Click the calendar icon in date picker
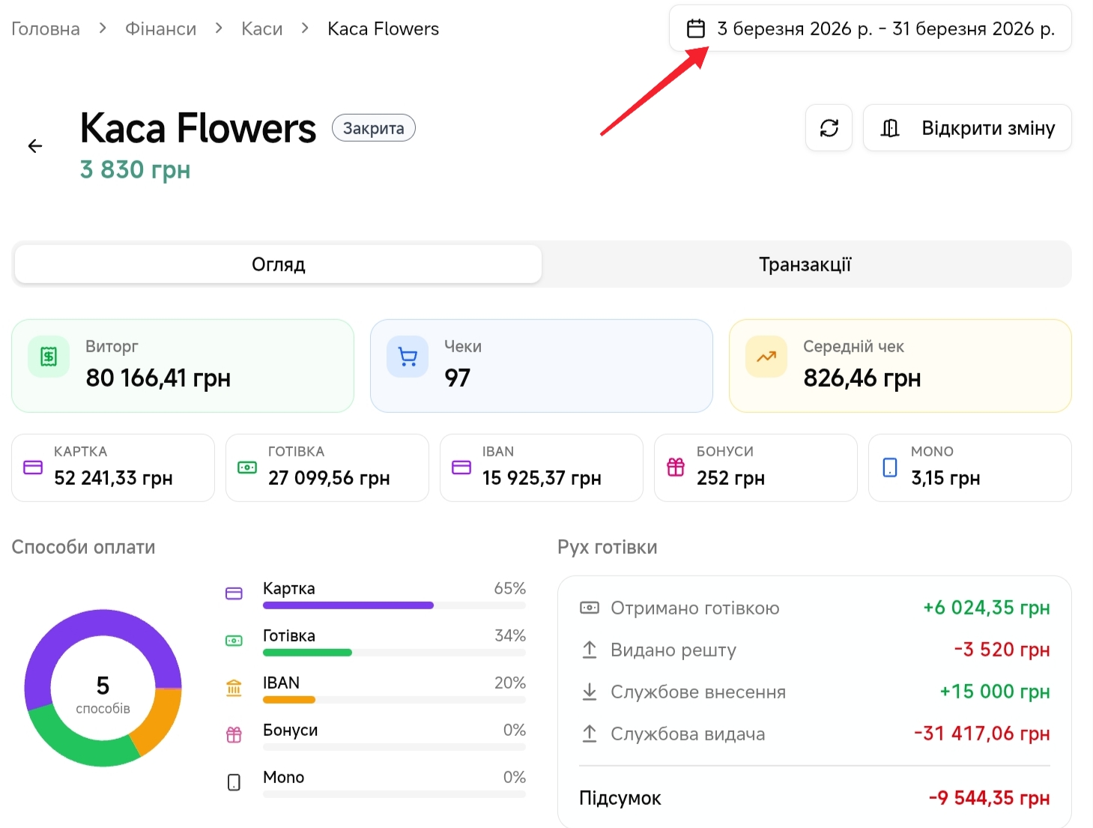This screenshot has height=828, width=1093. pos(695,29)
